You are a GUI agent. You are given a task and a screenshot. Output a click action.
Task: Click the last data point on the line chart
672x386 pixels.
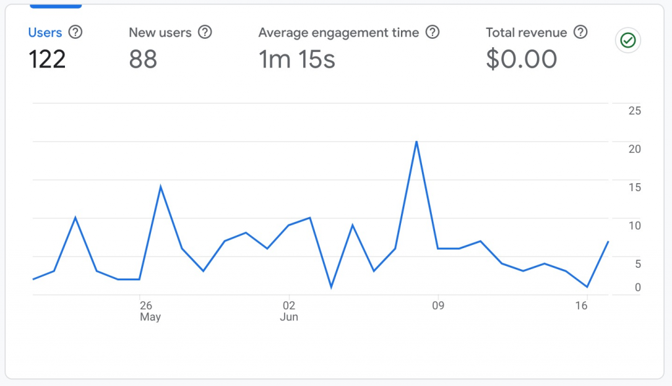click(608, 242)
